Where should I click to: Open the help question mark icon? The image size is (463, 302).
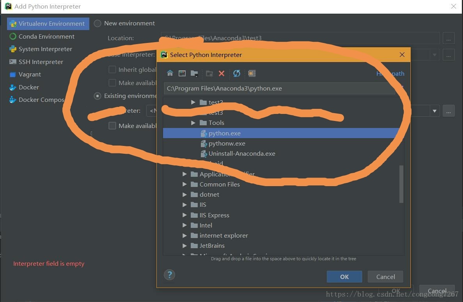[169, 275]
